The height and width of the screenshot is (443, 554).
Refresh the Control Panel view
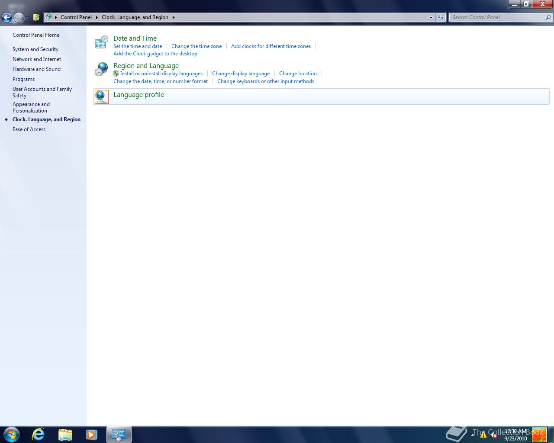coord(441,17)
